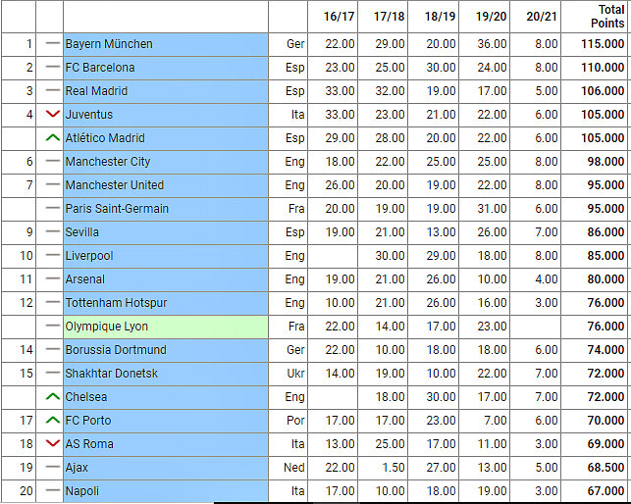The height and width of the screenshot is (504, 631).
Task: Click the 18/19 season column header
Action: (x=440, y=17)
